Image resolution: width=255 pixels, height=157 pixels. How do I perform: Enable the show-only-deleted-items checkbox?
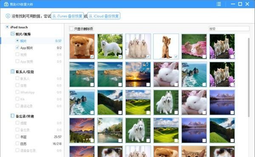pyautogui.click(x=71, y=29)
